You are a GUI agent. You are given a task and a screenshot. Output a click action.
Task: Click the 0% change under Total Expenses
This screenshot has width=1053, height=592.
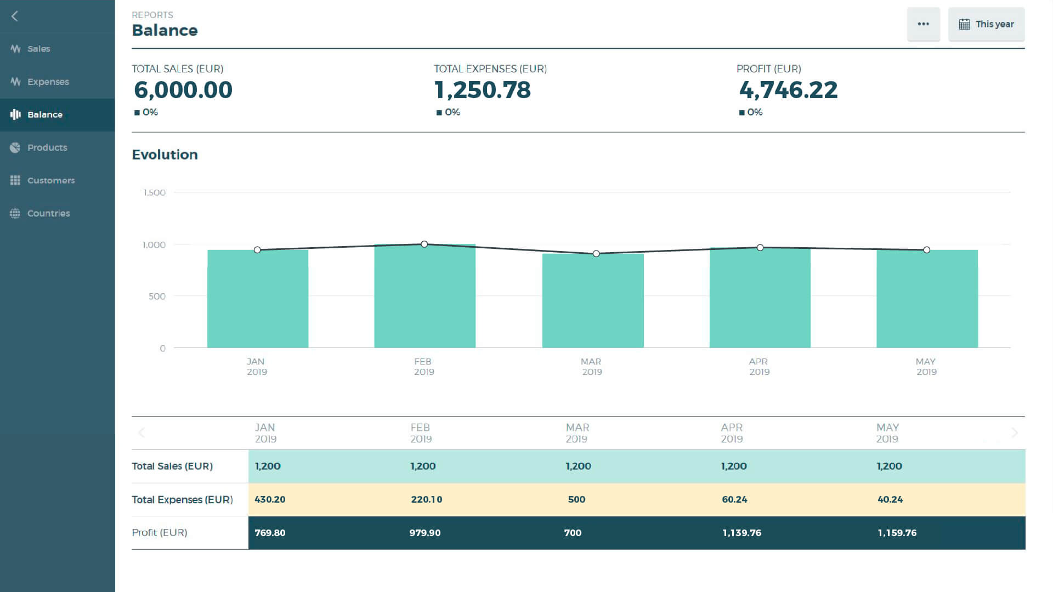449,112
